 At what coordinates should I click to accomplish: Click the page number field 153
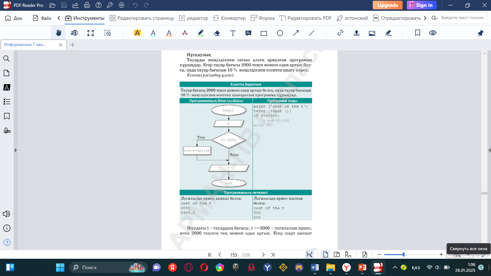tap(234, 255)
